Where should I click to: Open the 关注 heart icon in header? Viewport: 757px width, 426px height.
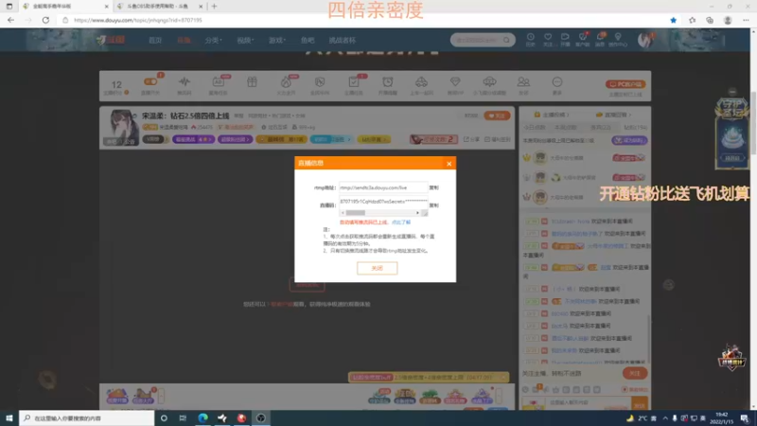(x=548, y=39)
